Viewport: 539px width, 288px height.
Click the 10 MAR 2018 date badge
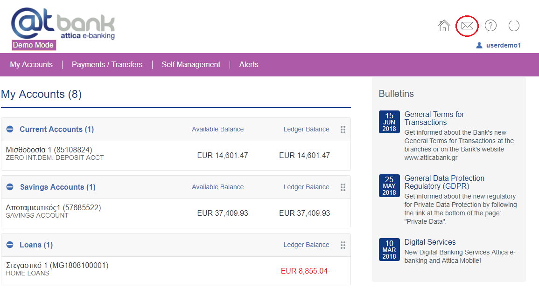389,250
